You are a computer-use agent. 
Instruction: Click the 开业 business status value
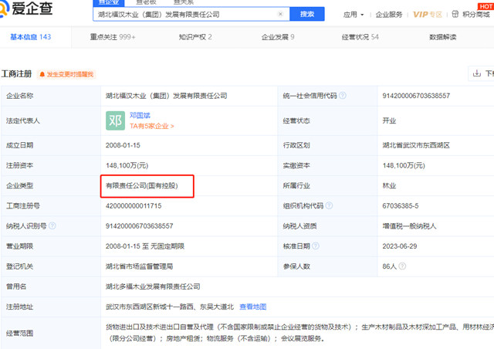[389, 120]
